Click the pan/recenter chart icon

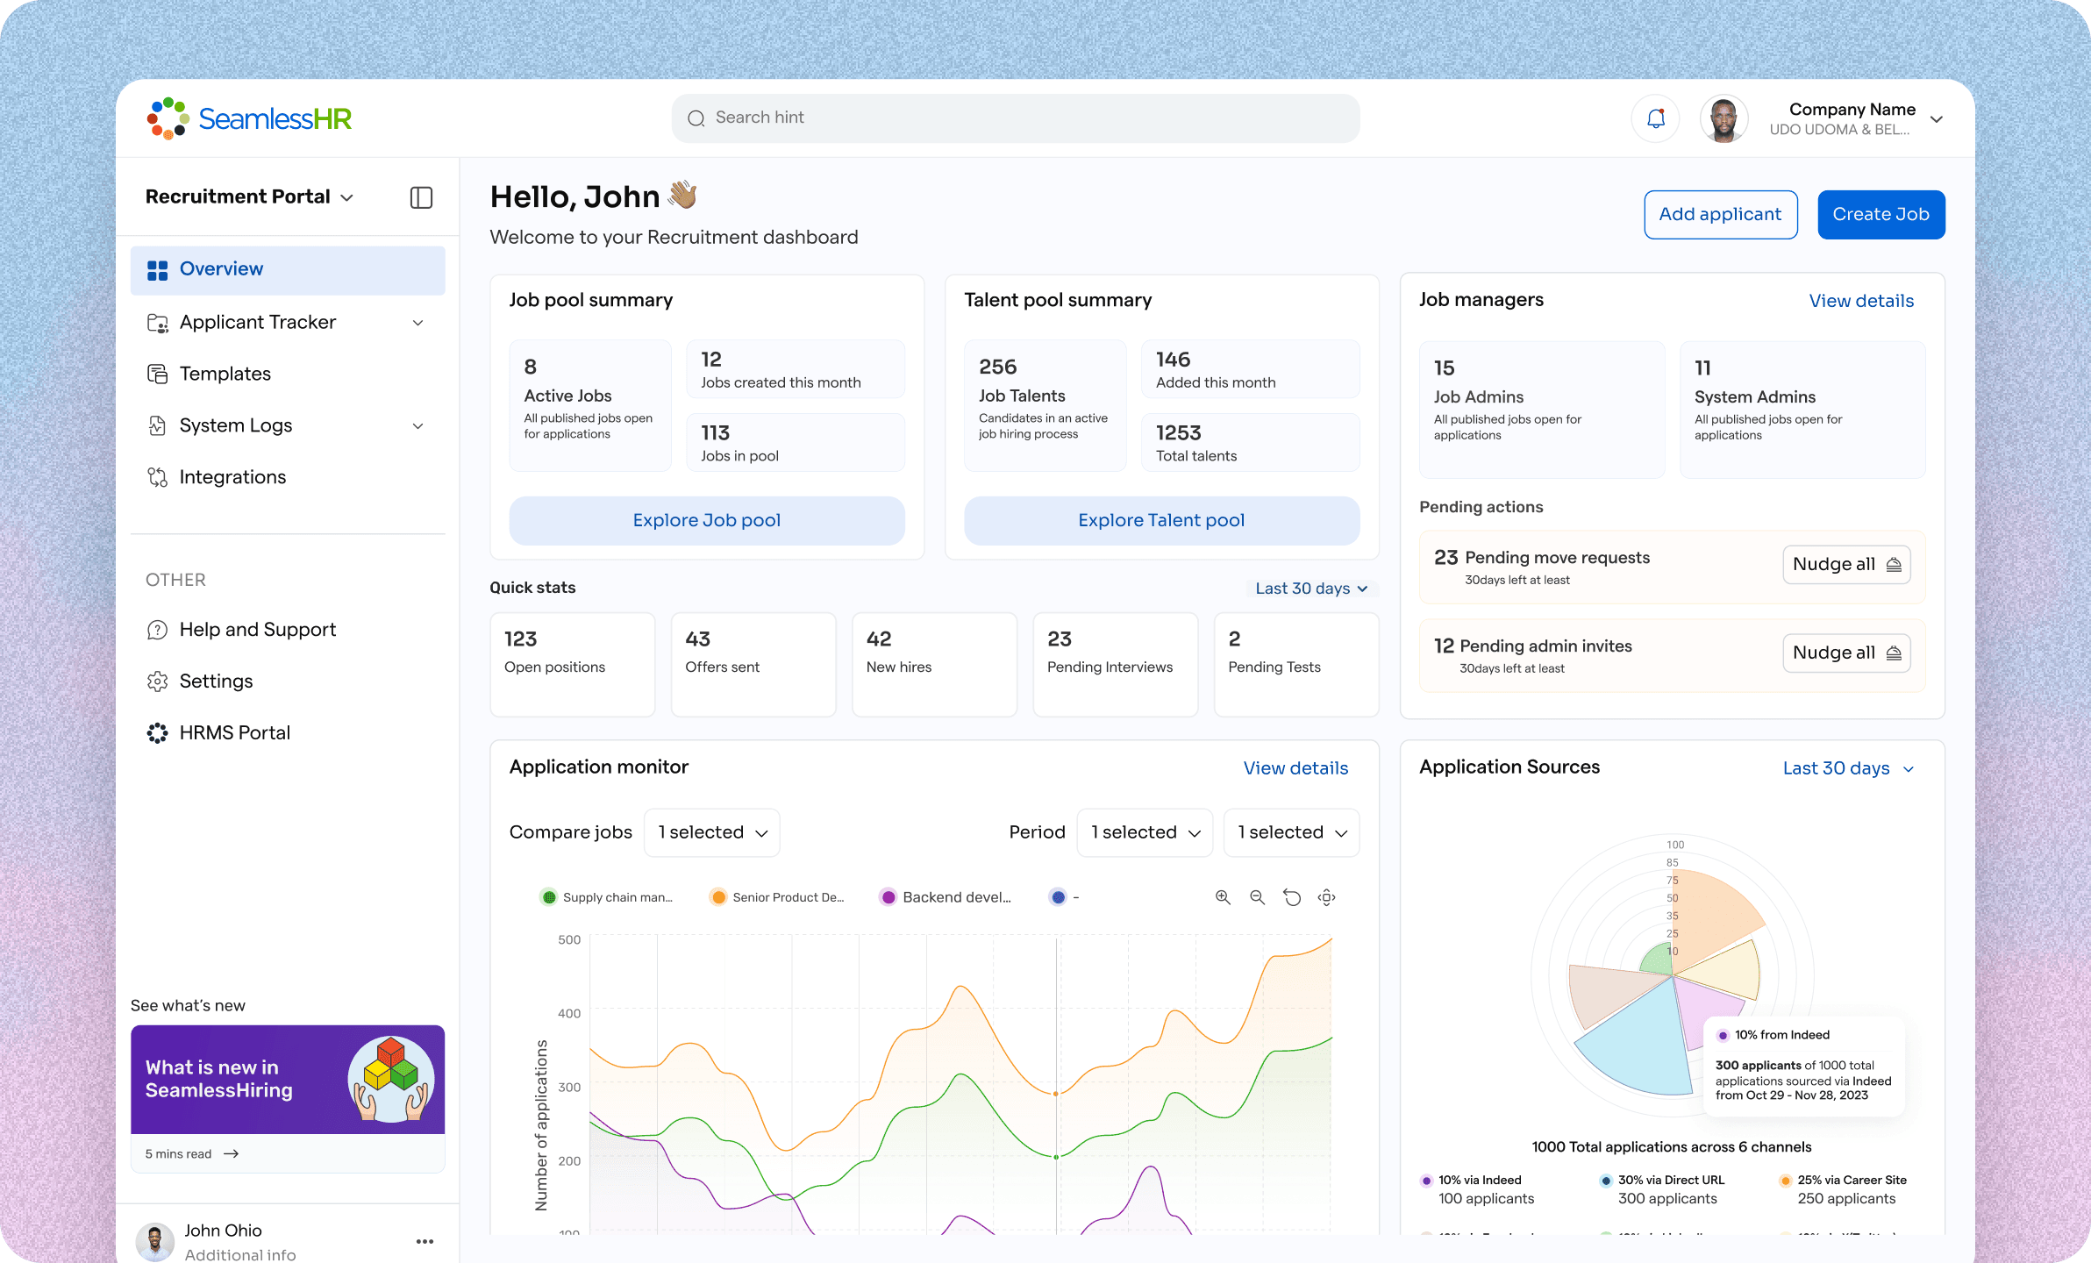pos(1327,897)
